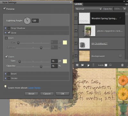Expand the Drop Shadow section

pos(5,28)
